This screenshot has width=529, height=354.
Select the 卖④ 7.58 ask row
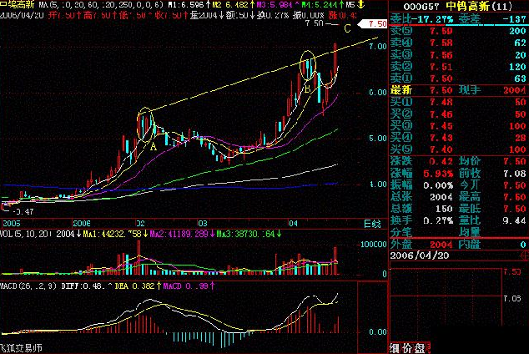[458, 43]
